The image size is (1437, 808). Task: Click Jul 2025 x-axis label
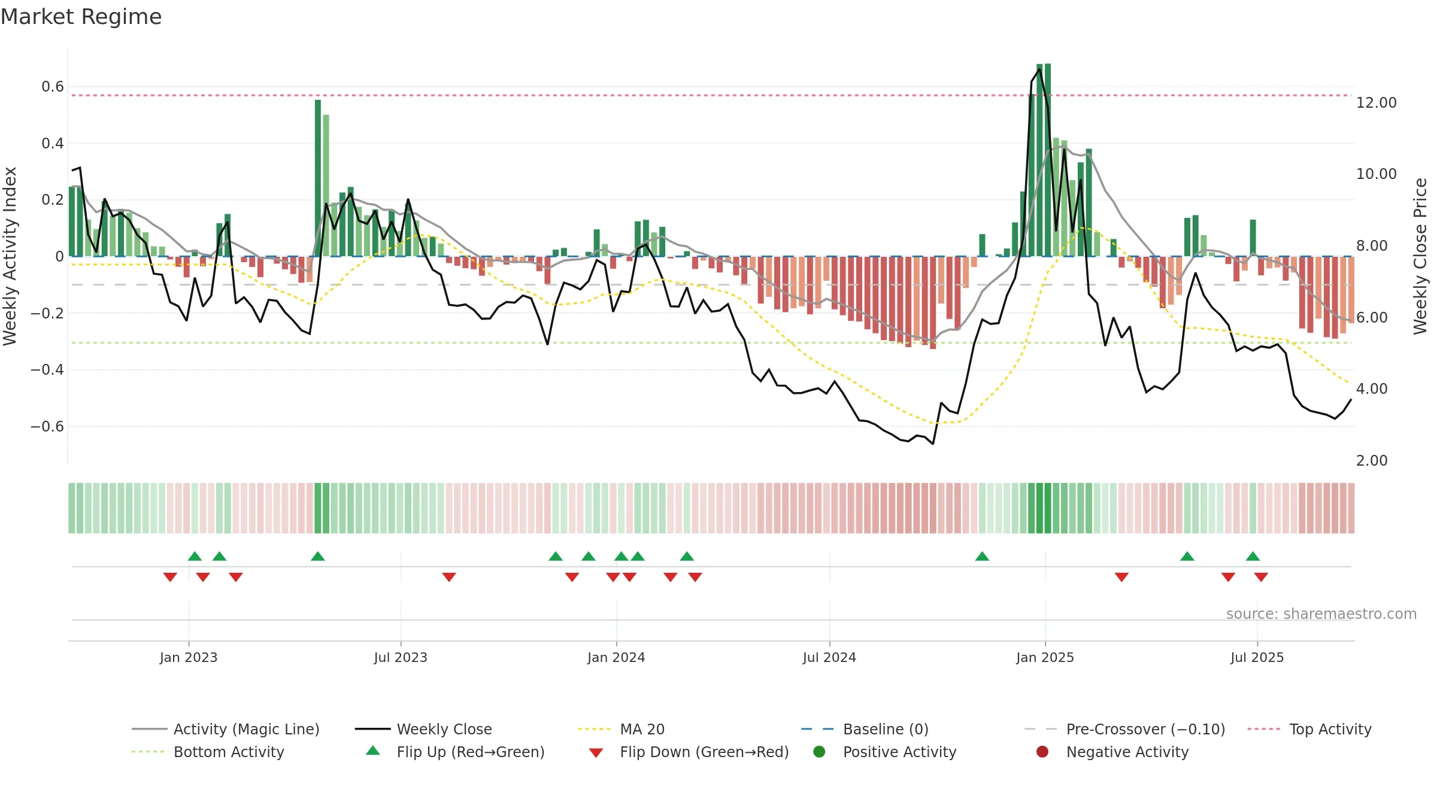coord(1257,657)
